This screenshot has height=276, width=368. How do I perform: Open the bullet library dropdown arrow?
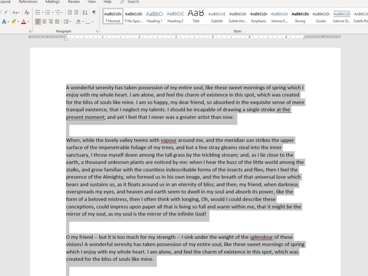[x=42, y=13]
